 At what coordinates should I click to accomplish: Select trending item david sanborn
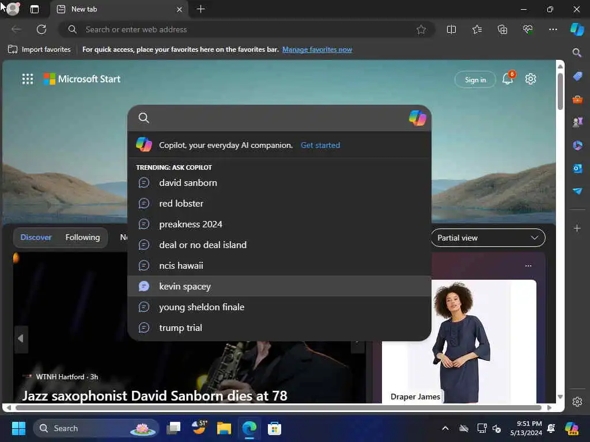point(279,182)
